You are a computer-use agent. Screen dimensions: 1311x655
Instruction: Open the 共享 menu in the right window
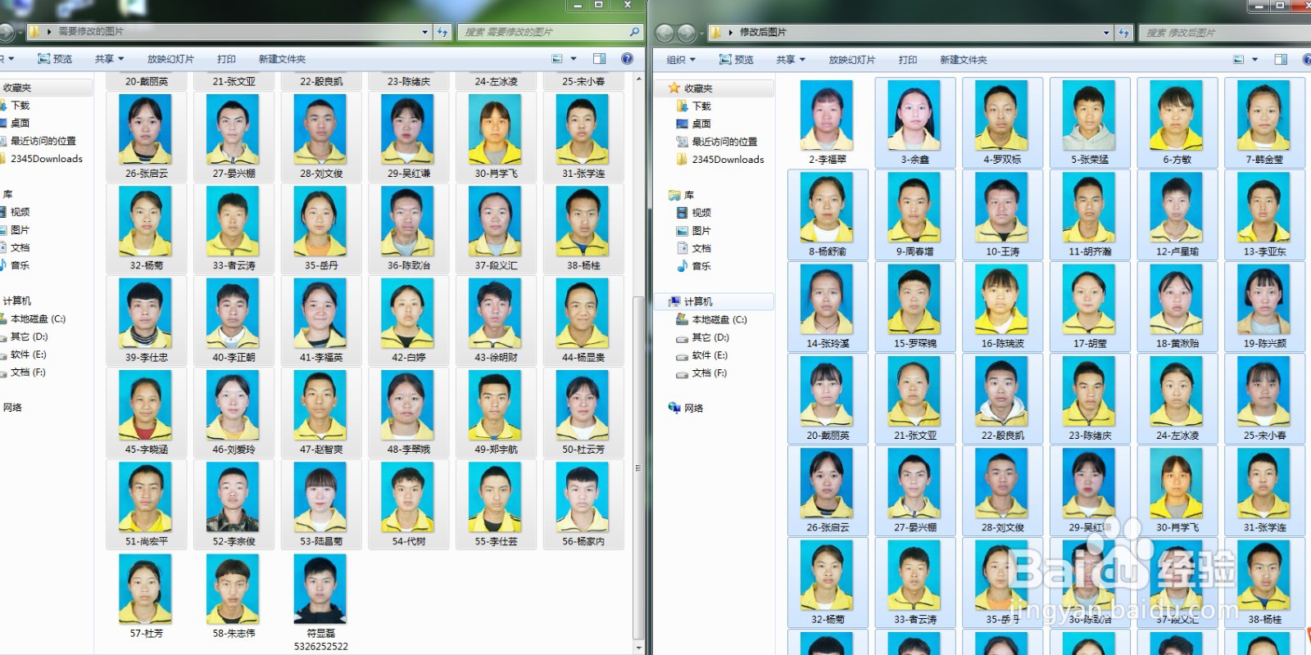tap(791, 60)
